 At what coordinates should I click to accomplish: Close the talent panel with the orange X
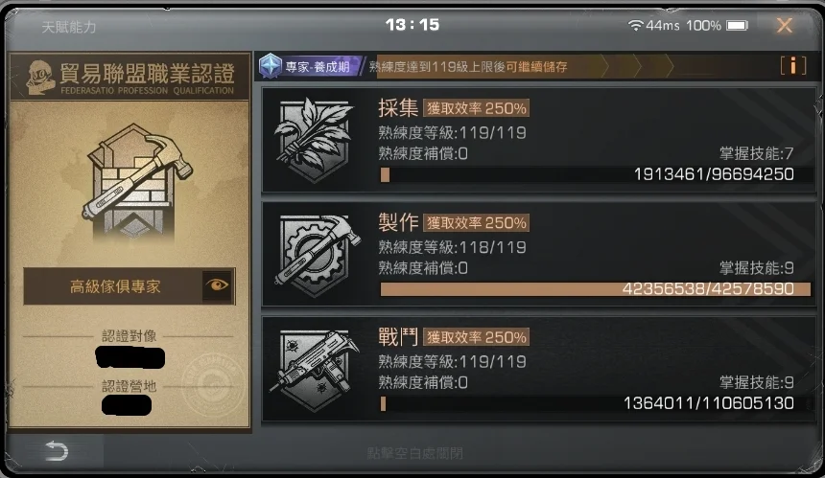[x=784, y=25]
